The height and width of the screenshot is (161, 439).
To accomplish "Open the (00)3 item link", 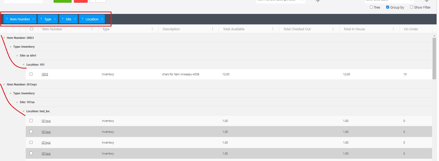I will (45, 74).
